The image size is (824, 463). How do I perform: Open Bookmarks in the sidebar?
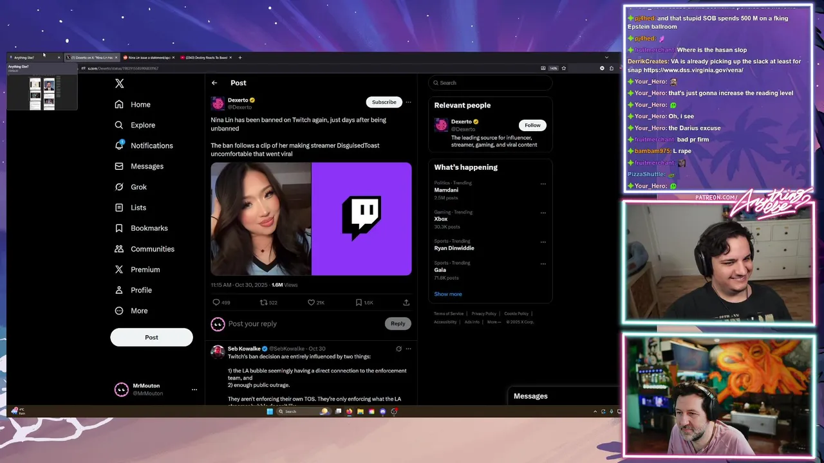click(x=141, y=228)
